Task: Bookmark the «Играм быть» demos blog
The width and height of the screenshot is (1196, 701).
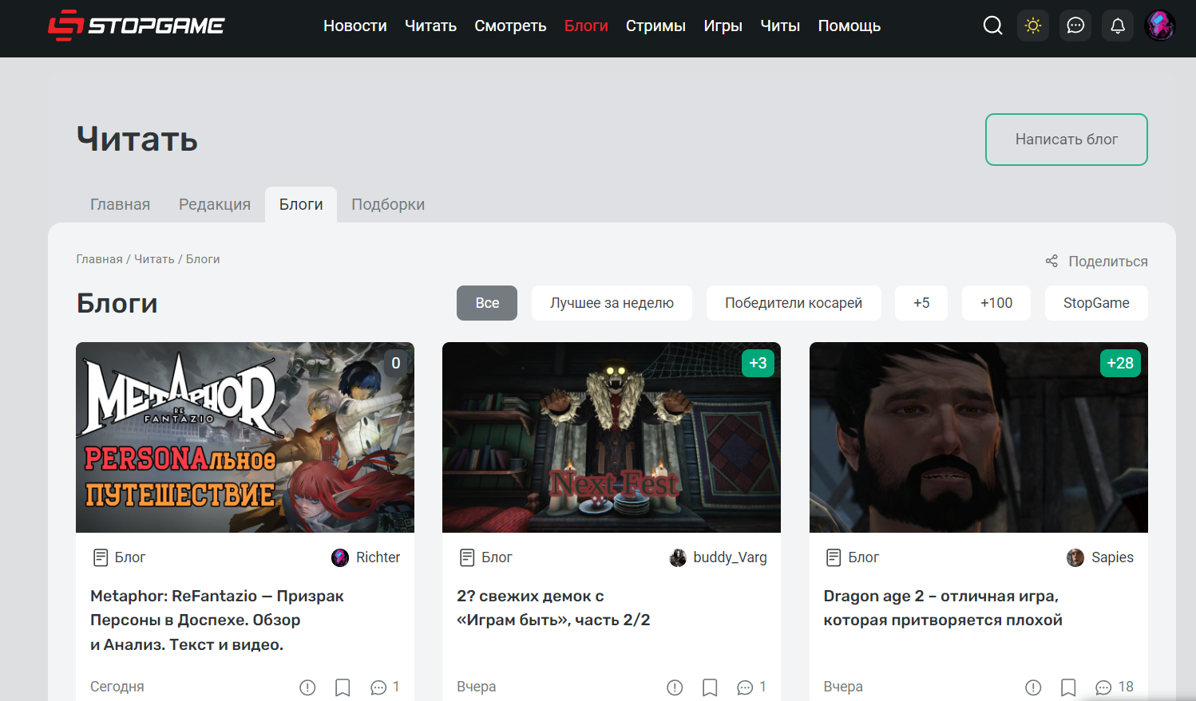Action: pos(710,687)
